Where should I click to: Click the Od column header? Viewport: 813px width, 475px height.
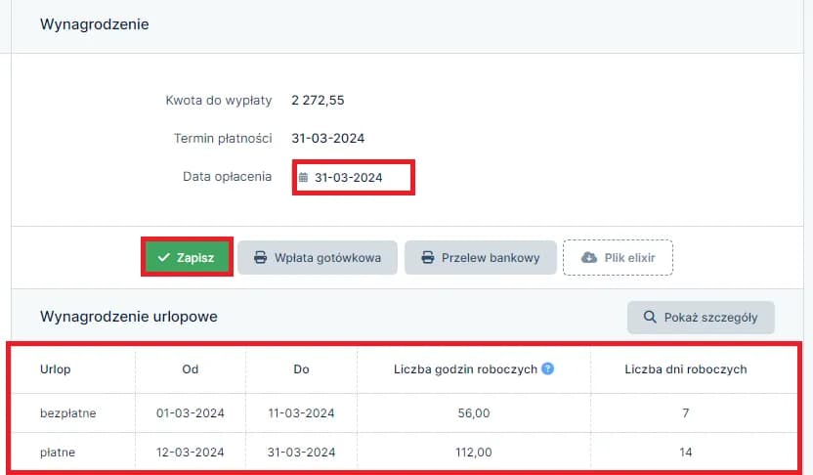191,369
